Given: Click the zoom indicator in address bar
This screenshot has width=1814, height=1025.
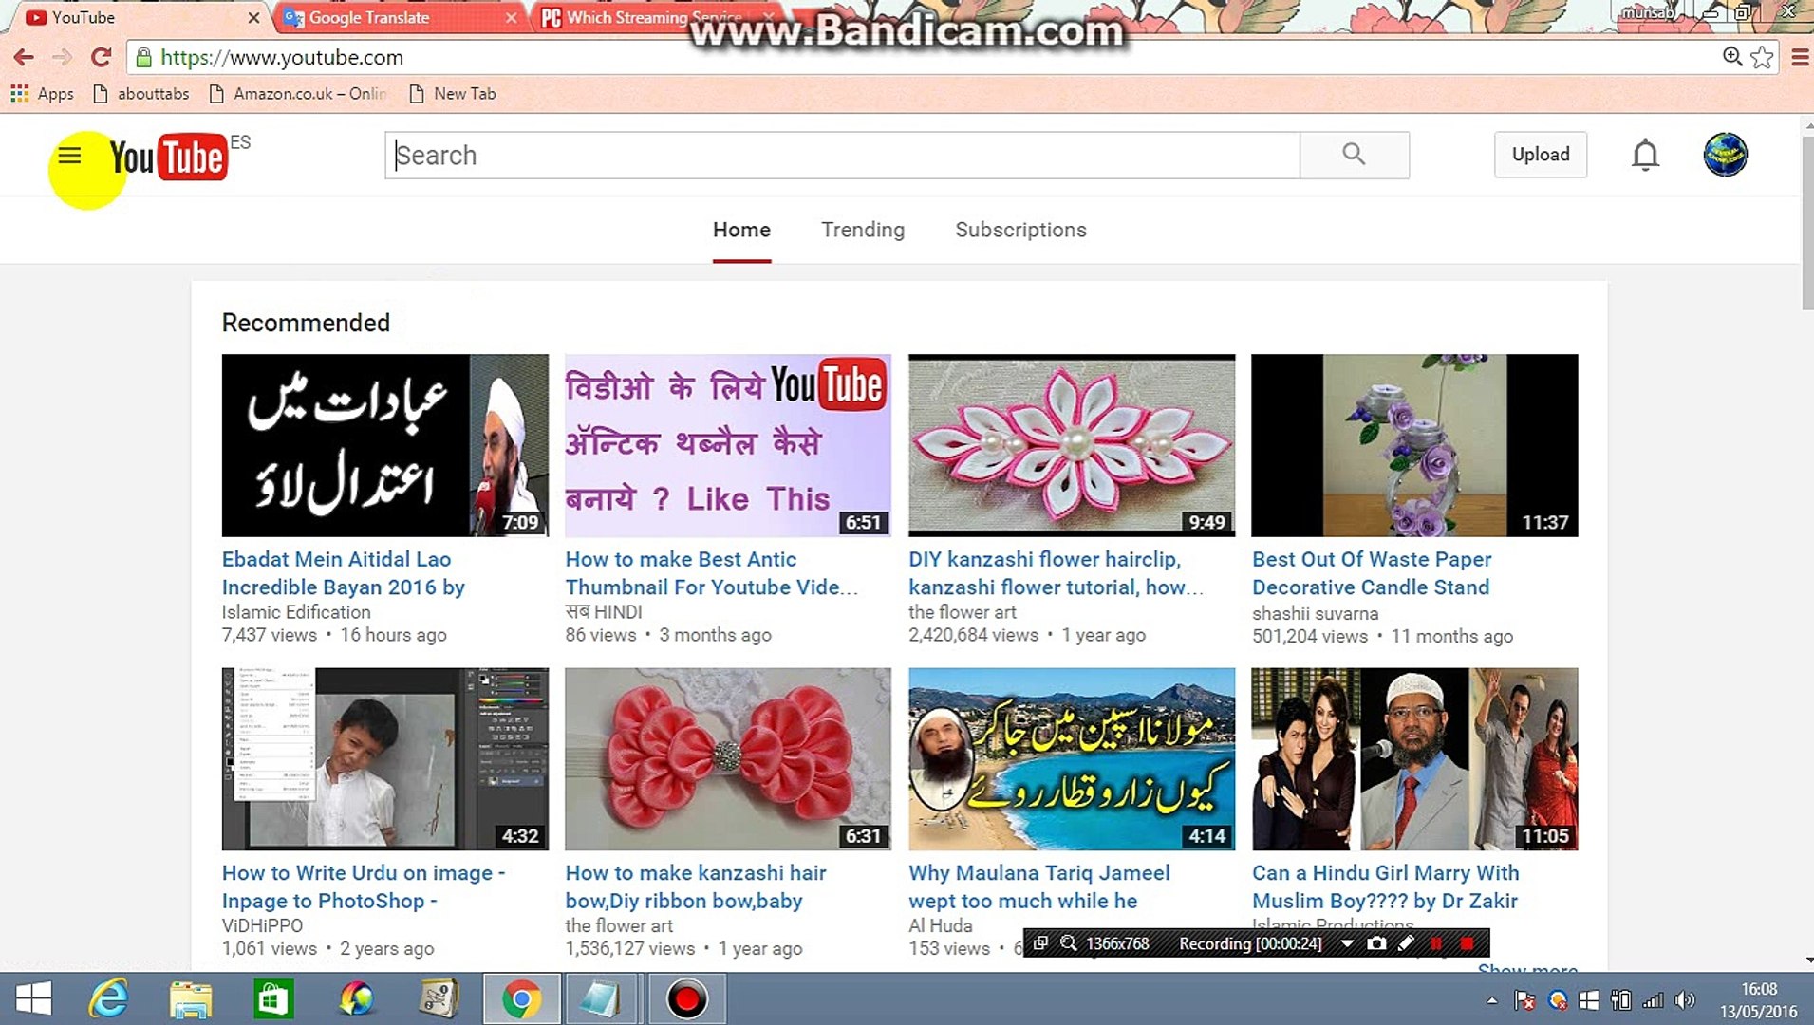Looking at the screenshot, I should pyautogui.click(x=1732, y=57).
